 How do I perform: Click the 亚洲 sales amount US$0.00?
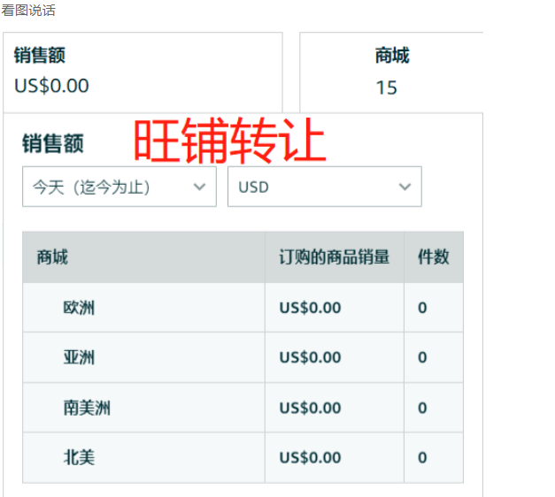[310, 357]
